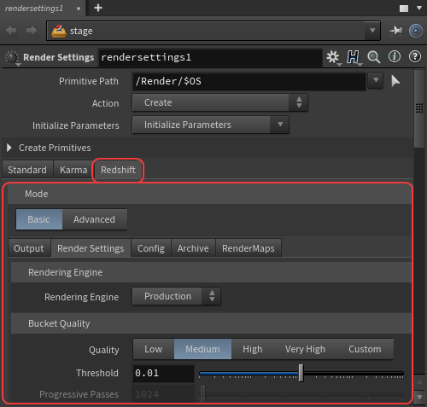
Task: Open the Rendering Engine Production dropdown
Action: click(x=176, y=296)
